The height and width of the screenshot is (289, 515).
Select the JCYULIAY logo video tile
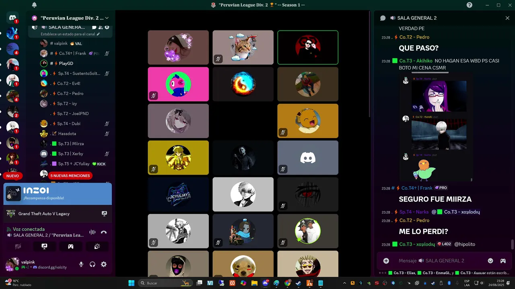point(178,194)
